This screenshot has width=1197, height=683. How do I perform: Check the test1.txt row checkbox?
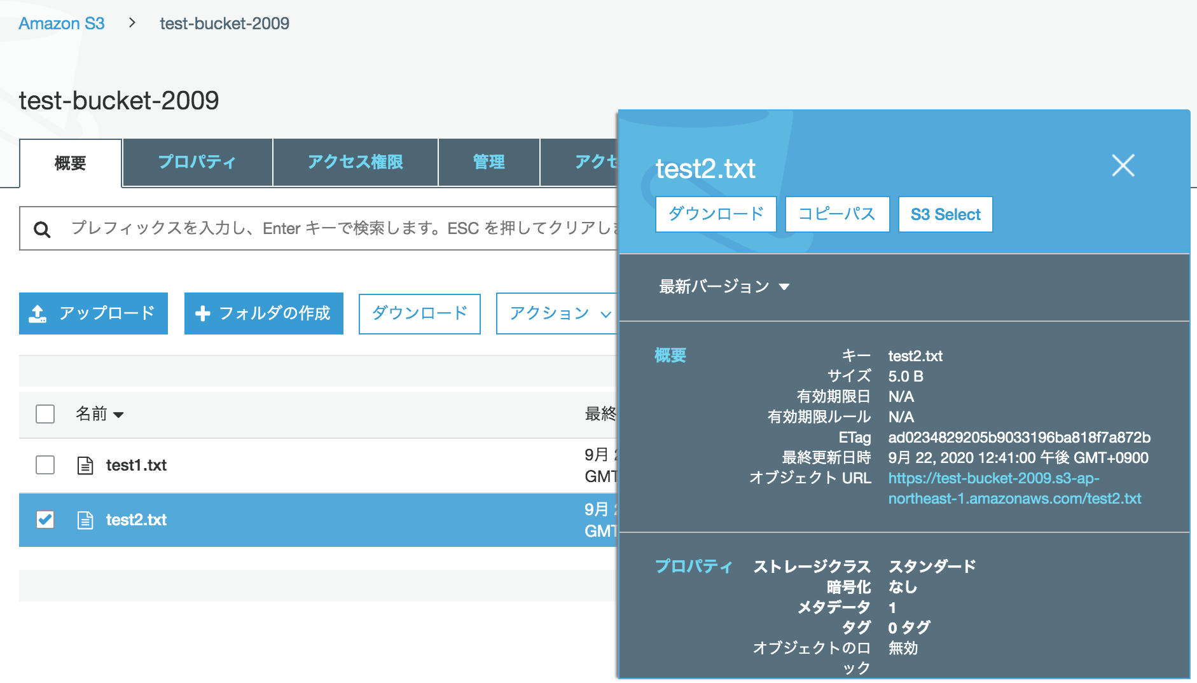(45, 465)
